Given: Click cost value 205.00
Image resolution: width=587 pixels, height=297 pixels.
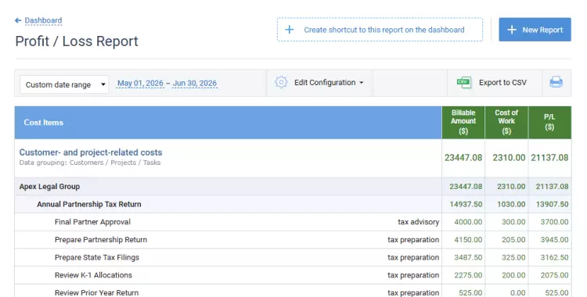Looking at the screenshot, I should pyautogui.click(x=513, y=240).
